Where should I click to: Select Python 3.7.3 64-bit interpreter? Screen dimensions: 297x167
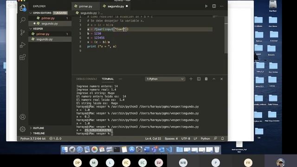33,139
